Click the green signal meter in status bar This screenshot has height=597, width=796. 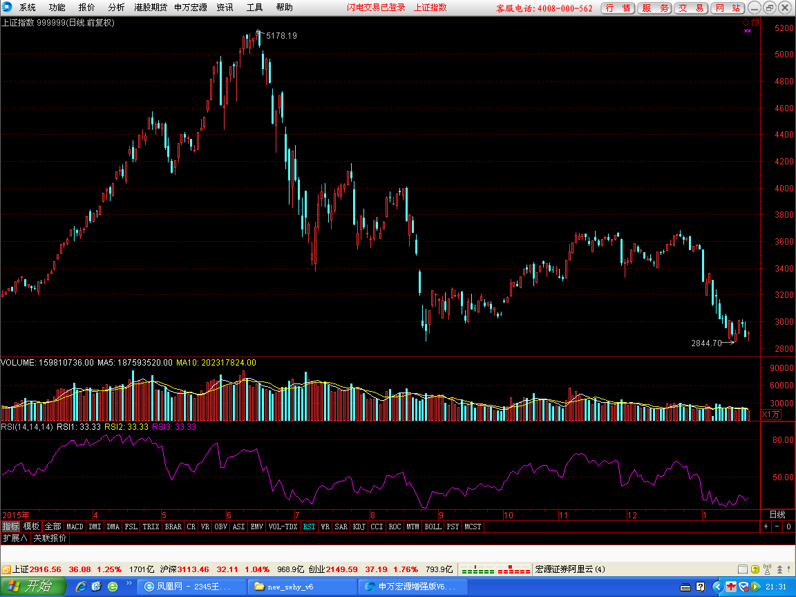(x=477, y=569)
